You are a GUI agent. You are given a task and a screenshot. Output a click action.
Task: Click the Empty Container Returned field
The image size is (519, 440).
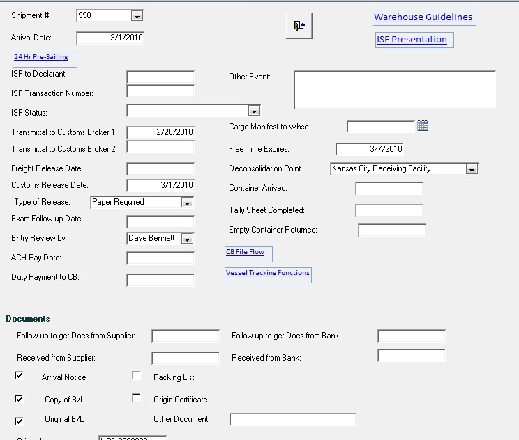tap(392, 230)
